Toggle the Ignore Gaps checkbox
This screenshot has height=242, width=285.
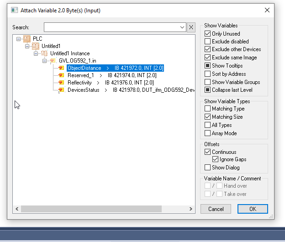coord(215,159)
